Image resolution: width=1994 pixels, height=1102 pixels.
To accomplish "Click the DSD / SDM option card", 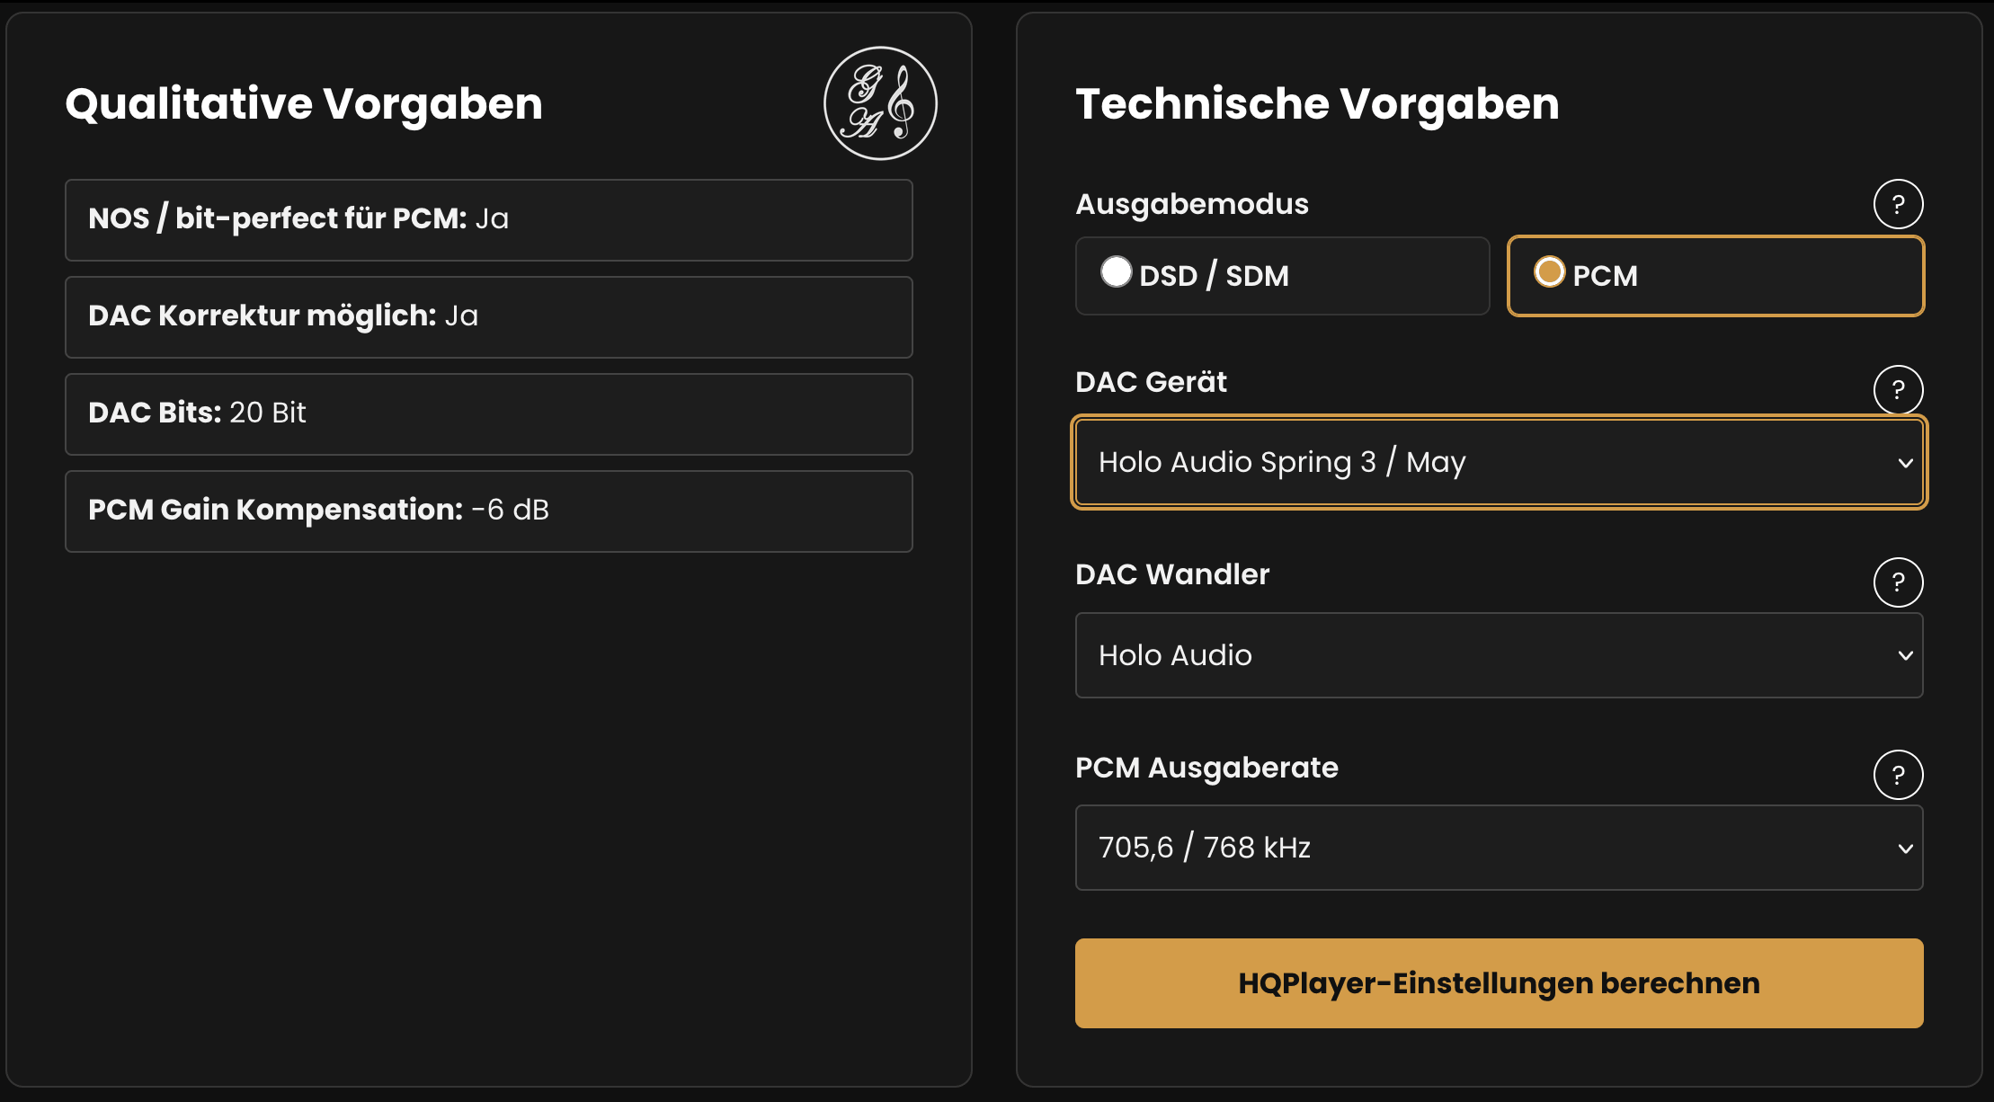I will 1282,276.
